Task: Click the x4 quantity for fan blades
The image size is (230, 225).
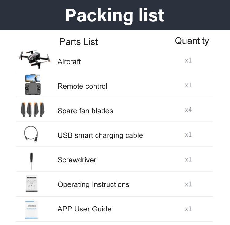Action: point(188,110)
